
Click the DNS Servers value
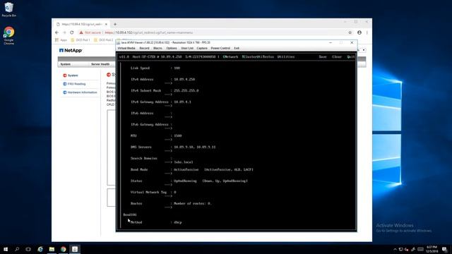[195, 147]
